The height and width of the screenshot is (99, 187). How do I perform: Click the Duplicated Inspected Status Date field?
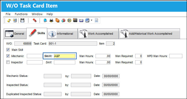click(111, 94)
